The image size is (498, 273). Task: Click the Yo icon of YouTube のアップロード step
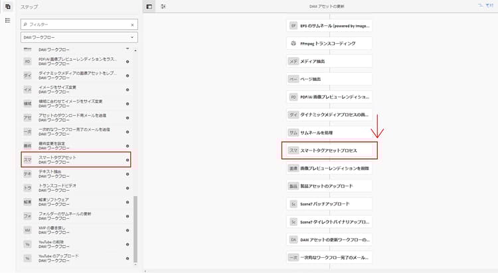click(x=28, y=258)
